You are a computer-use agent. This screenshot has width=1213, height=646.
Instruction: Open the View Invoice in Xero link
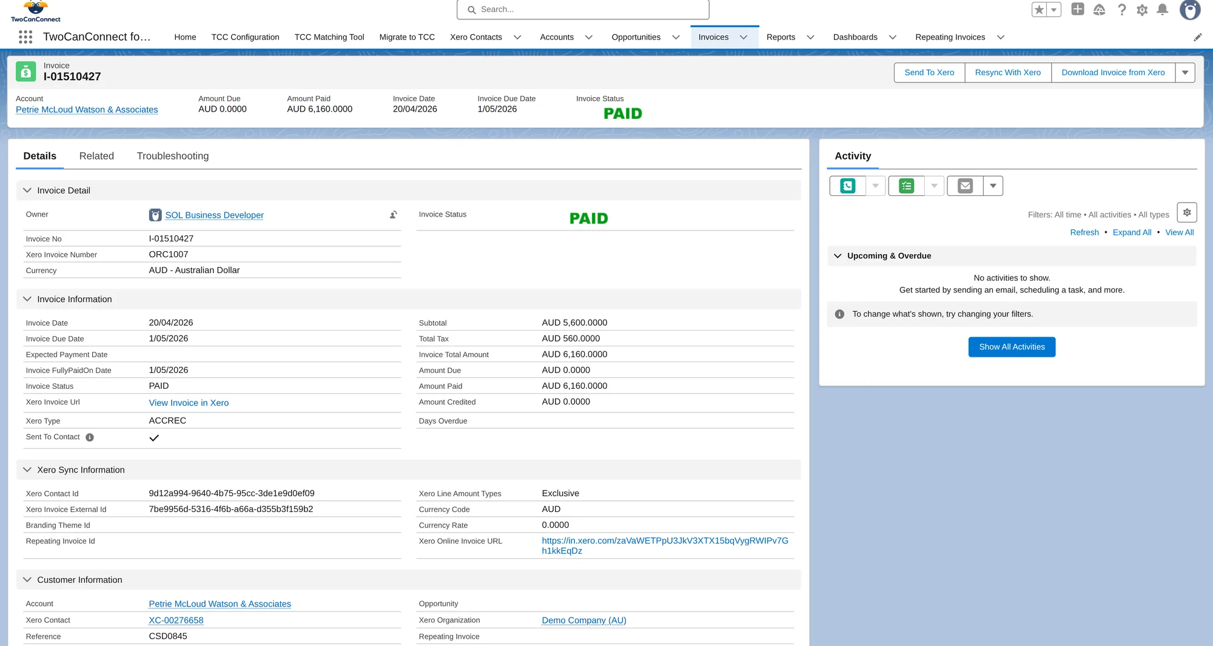[x=189, y=403]
